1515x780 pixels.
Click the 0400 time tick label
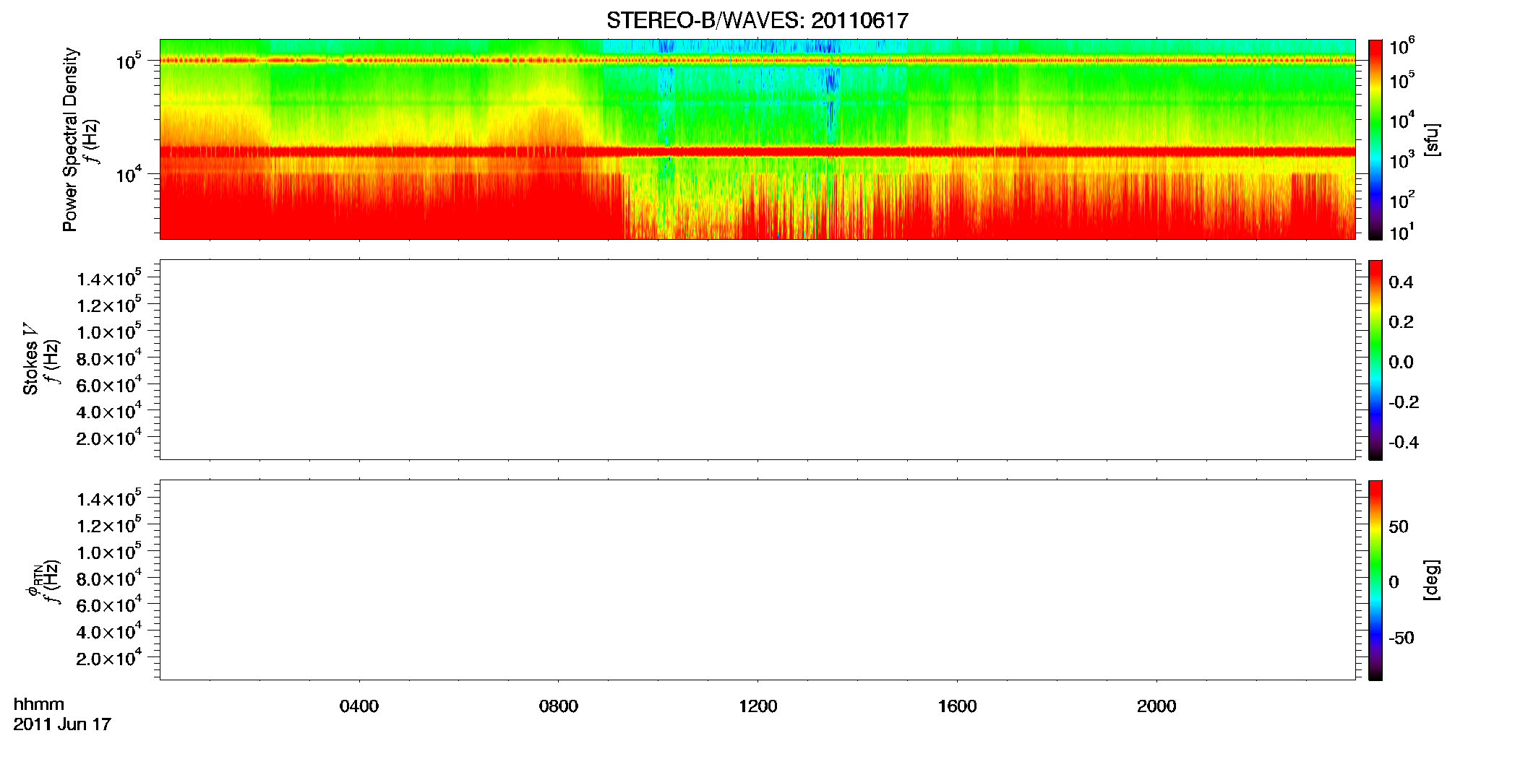pyautogui.click(x=359, y=706)
